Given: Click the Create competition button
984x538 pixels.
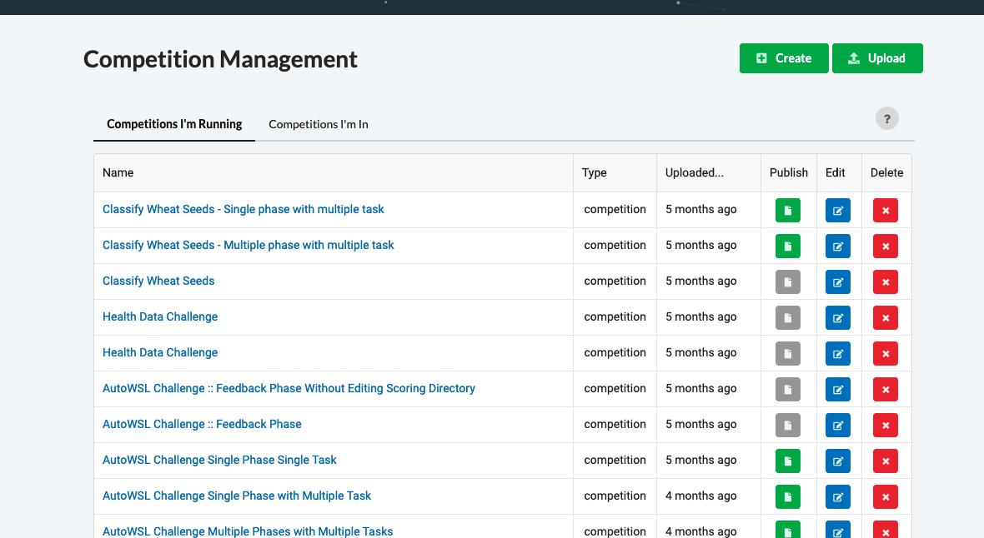Looking at the screenshot, I should (x=783, y=58).
